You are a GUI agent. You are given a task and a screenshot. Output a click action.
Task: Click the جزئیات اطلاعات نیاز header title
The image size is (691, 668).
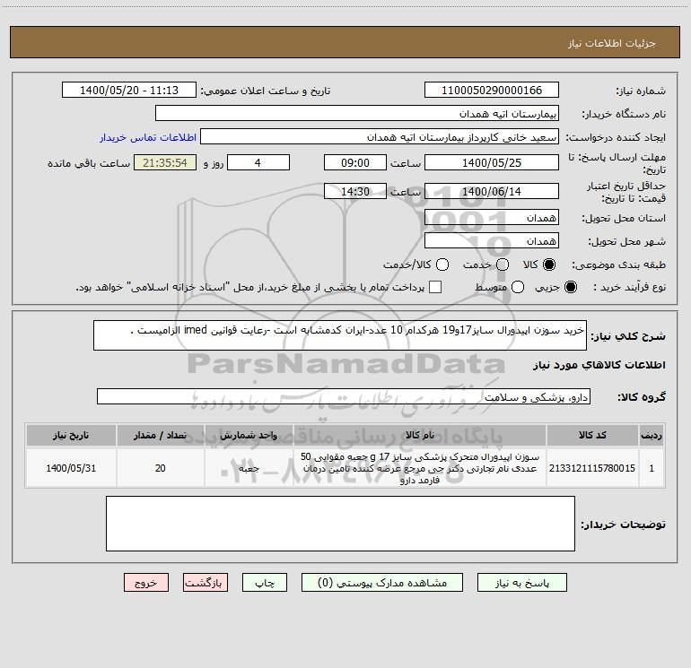[x=612, y=43]
